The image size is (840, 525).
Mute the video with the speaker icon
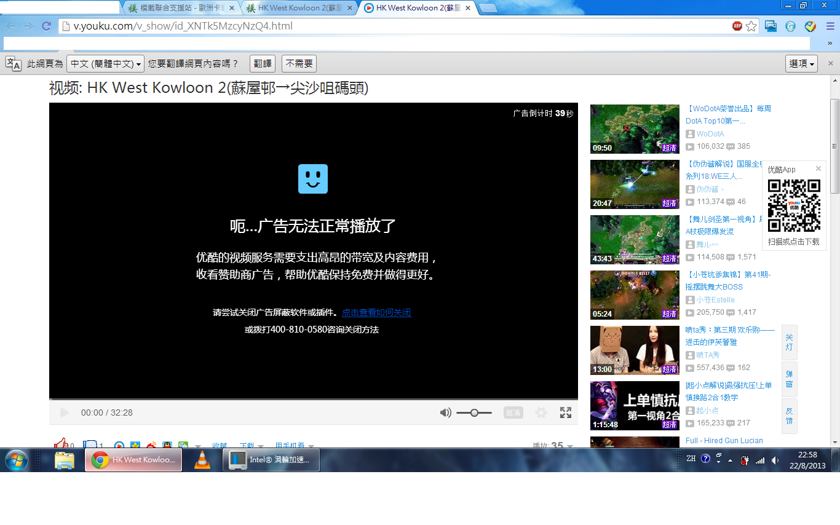click(446, 412)
